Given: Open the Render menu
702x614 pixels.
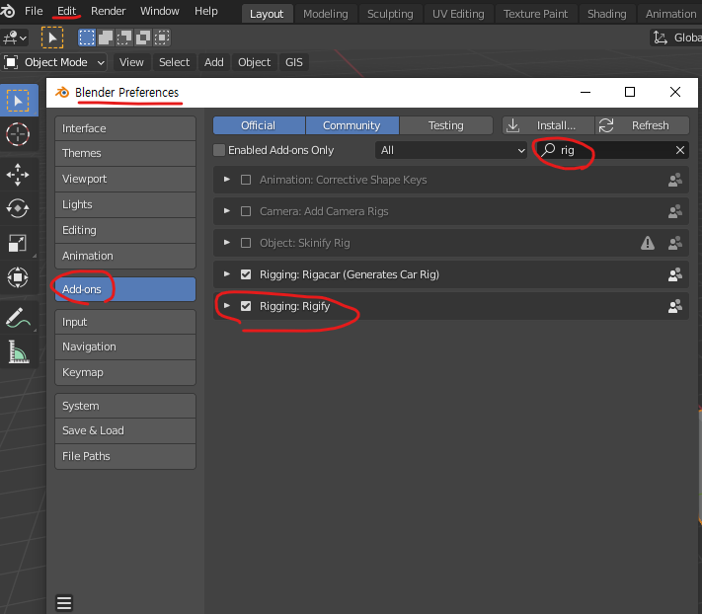Looking at the screenshot, I should point(108,11).
